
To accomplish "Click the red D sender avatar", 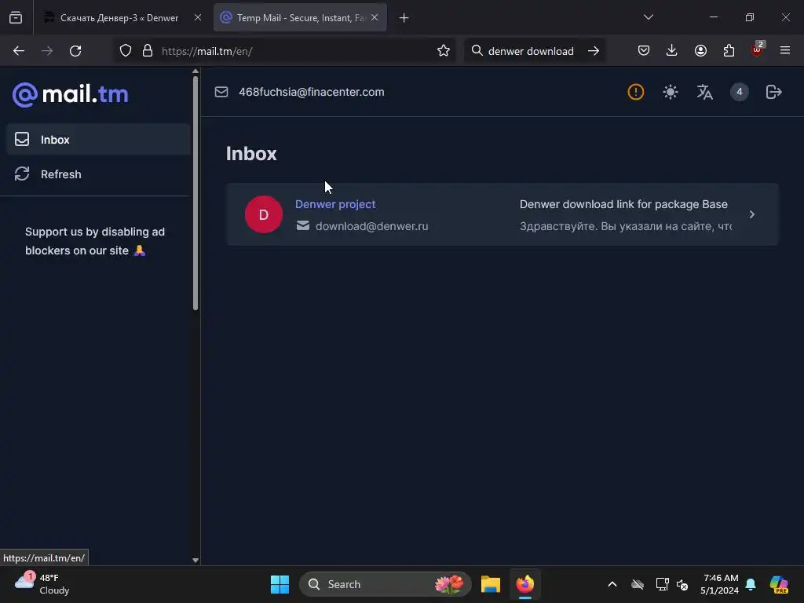I will 264,214.
